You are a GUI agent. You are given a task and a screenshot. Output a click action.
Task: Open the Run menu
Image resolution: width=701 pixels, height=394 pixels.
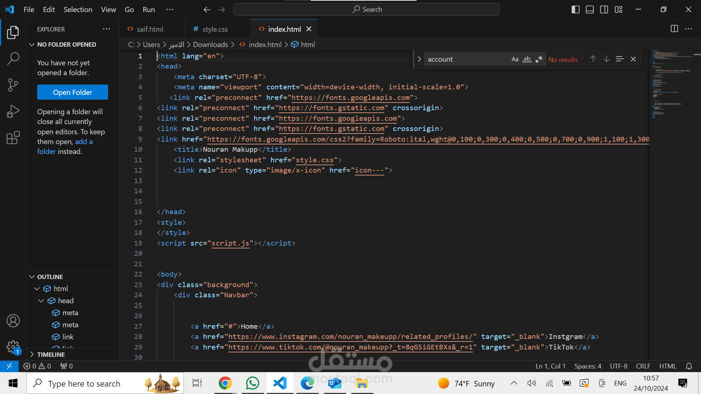149,9
